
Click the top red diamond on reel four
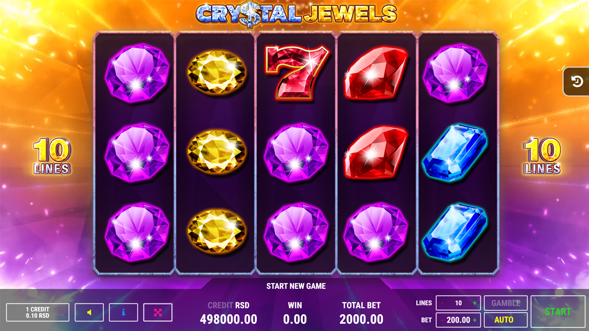[376, 74]
